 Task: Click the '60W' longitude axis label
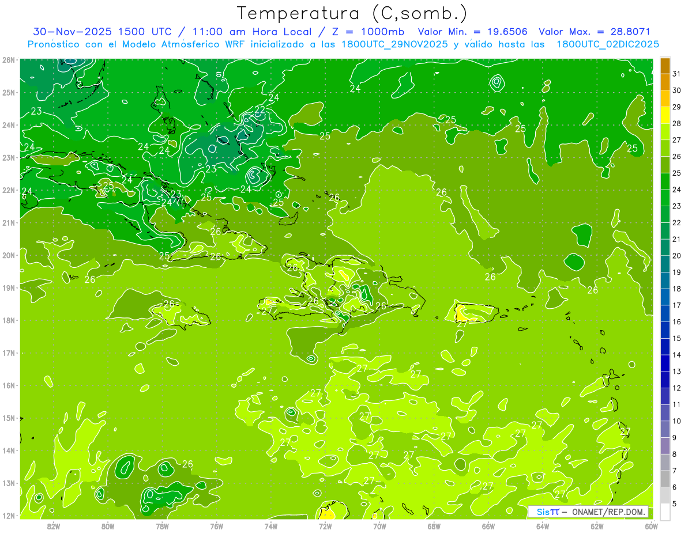point(652,525)
